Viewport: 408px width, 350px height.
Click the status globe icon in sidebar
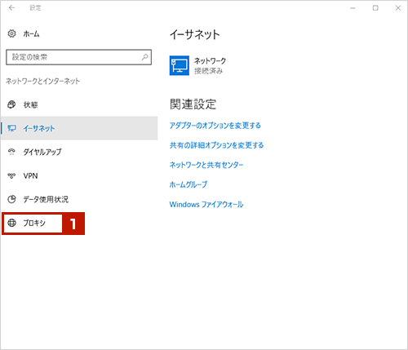(11, 104)
